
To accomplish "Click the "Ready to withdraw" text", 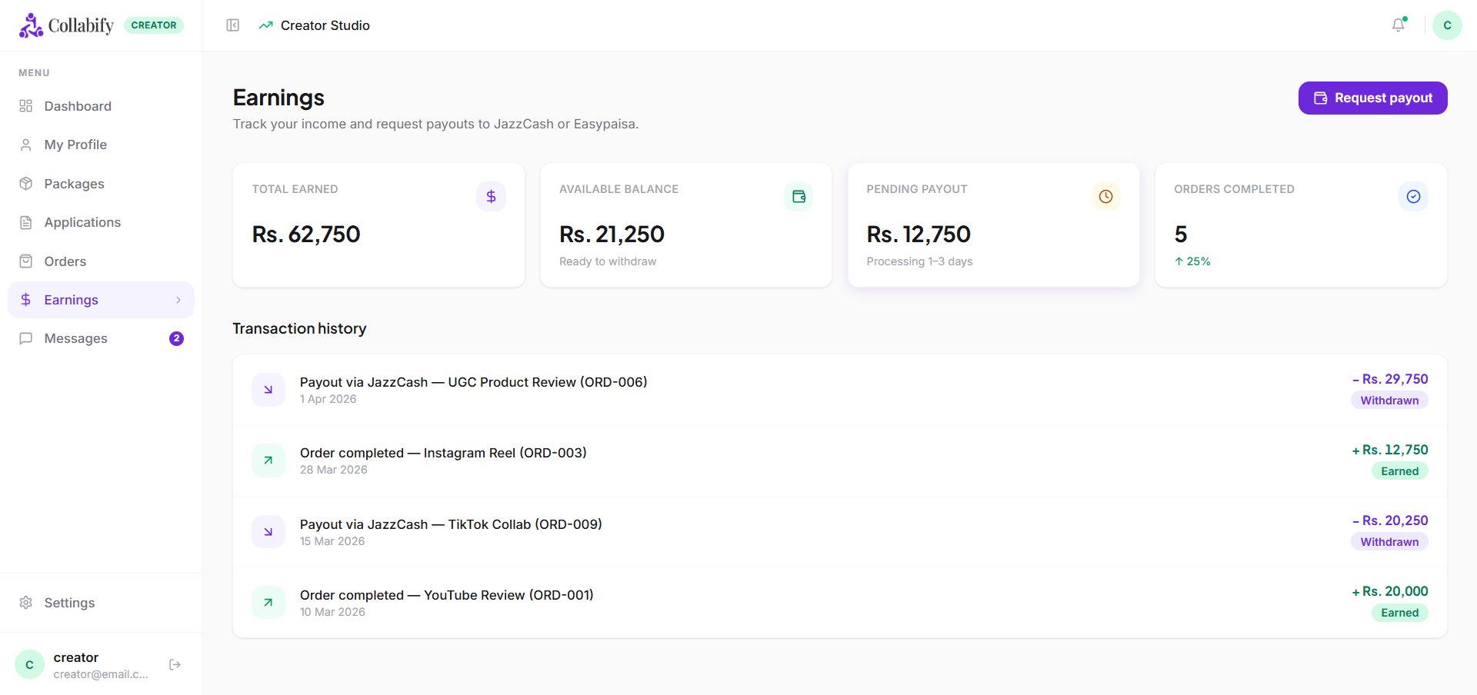I will point(608,261).
